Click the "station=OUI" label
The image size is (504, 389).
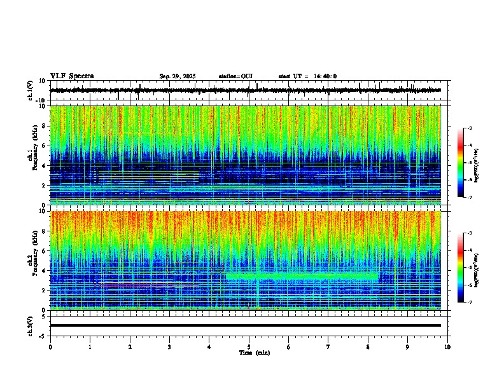235,76
